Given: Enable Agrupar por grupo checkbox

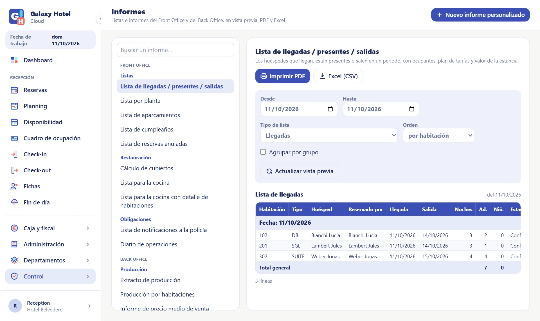Looking at the screenshot, I should (x=263, y=152).
